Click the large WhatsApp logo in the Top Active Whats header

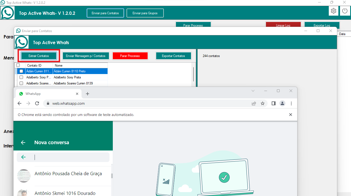point(7,13)
